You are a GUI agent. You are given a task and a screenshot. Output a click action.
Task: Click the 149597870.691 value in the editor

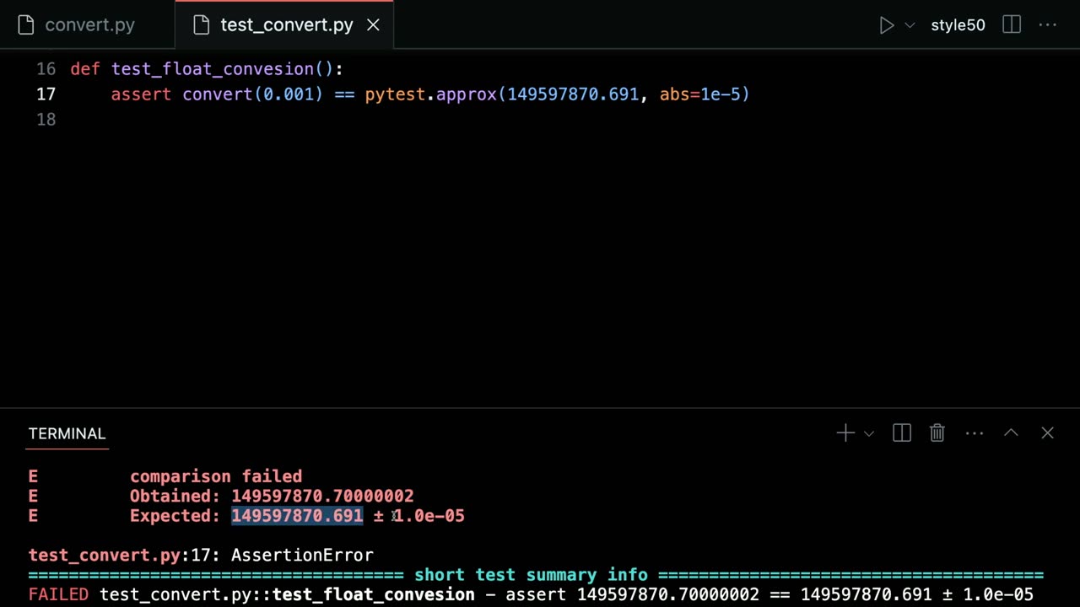click(573, 94)
